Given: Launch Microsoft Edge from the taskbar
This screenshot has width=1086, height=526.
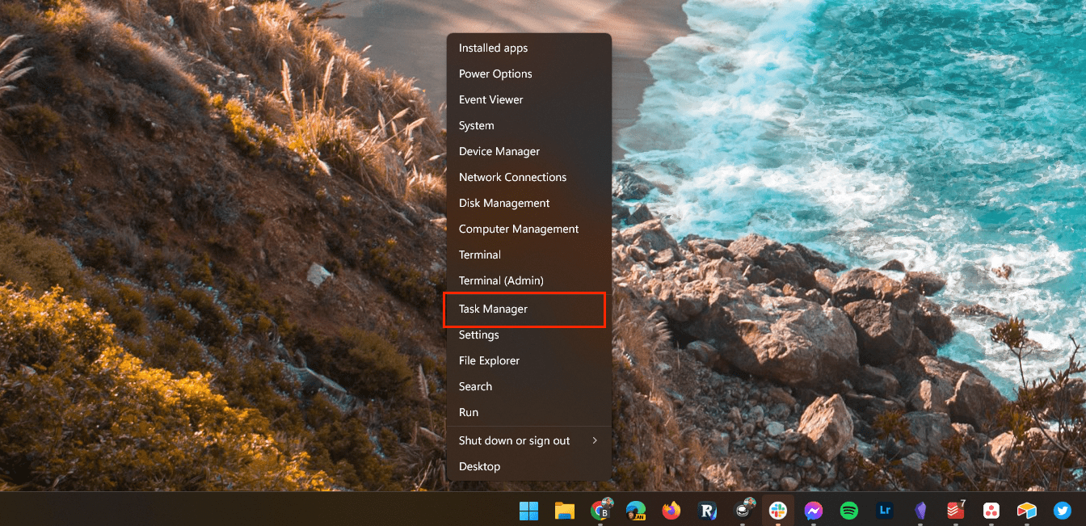Looking at the screenshot, I should click(x=637, y=511).
